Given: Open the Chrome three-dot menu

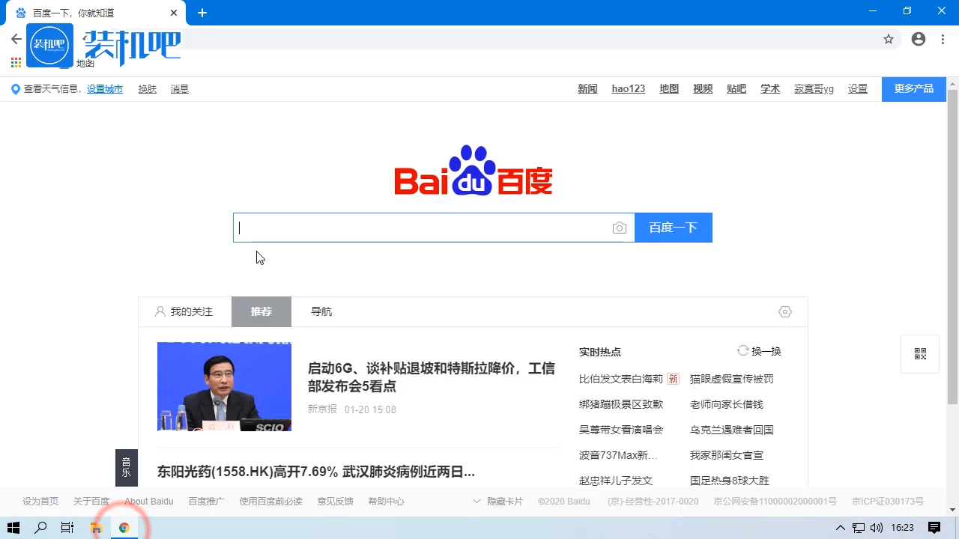Looking at the screenshot, I should [x=942, y=38].
